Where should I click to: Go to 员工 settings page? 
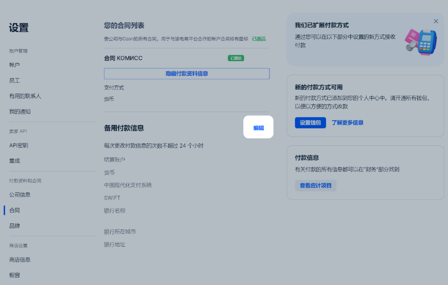pos(15,81)
